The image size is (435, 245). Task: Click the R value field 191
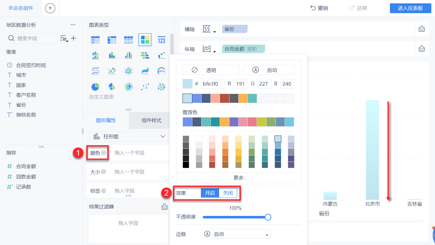coord(241,84)
